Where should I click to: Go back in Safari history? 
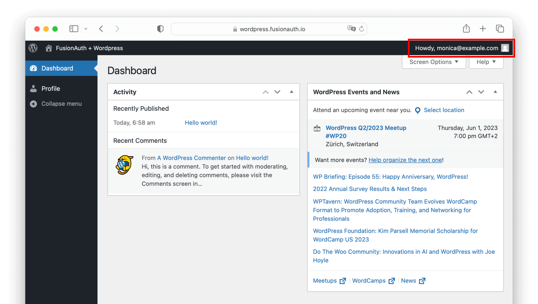(x=101, y=29)
